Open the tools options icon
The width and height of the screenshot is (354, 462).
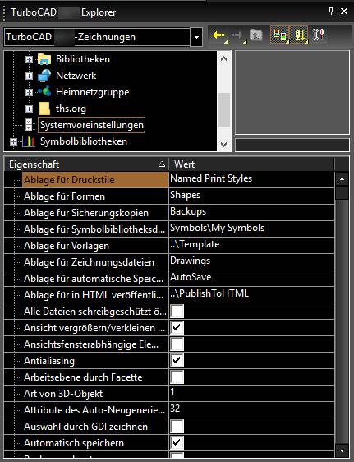pos(318,35)
